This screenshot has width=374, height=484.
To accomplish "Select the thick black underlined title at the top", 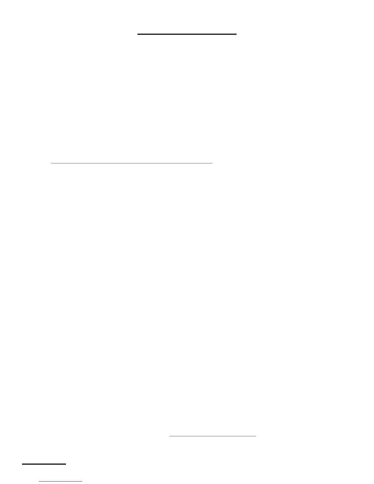I will [187, 34].
